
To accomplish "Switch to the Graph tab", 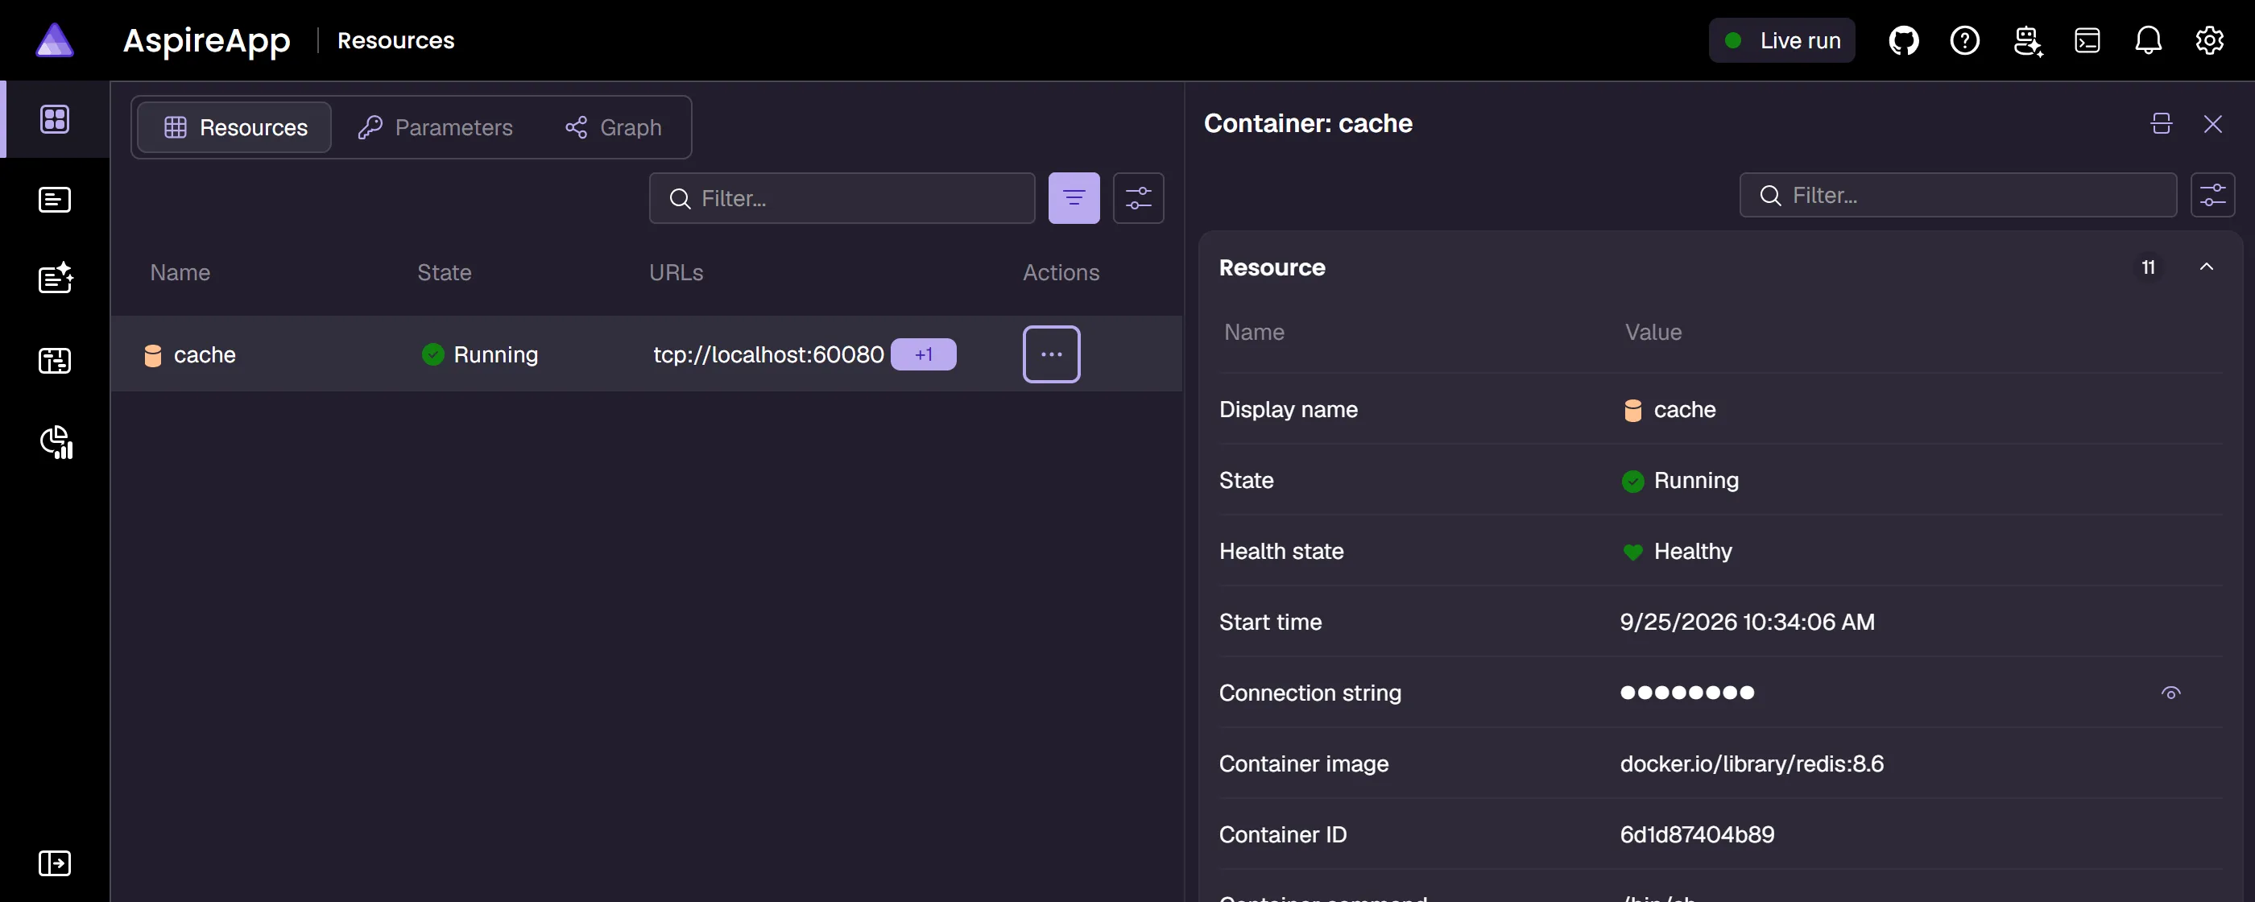I will click(614, 127).
